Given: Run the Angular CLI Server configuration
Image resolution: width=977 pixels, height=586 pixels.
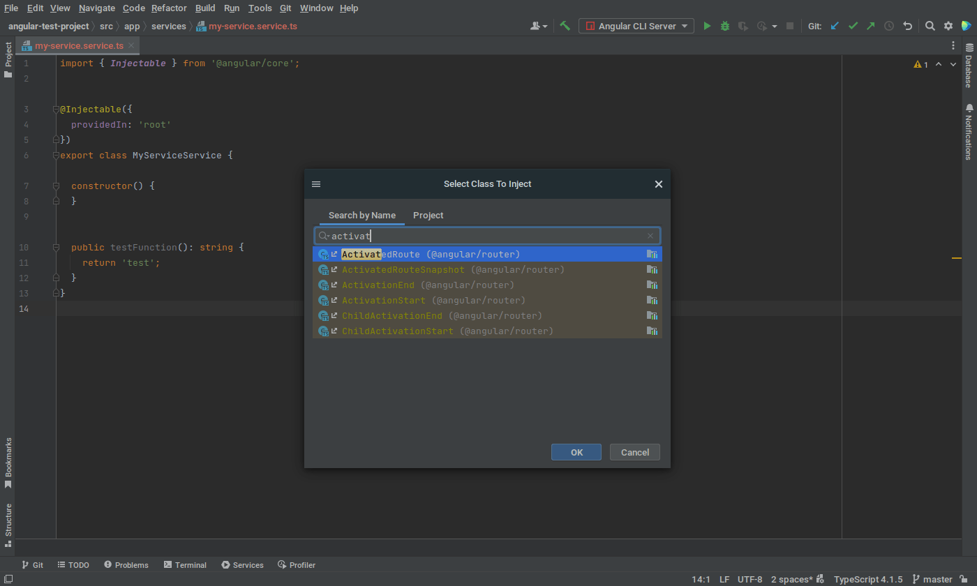Looking at the screenshot, I should [x=707, y=25].
